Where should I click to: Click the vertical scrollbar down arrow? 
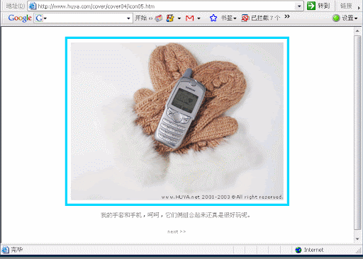pyautogui.click(x=357, y=238)
